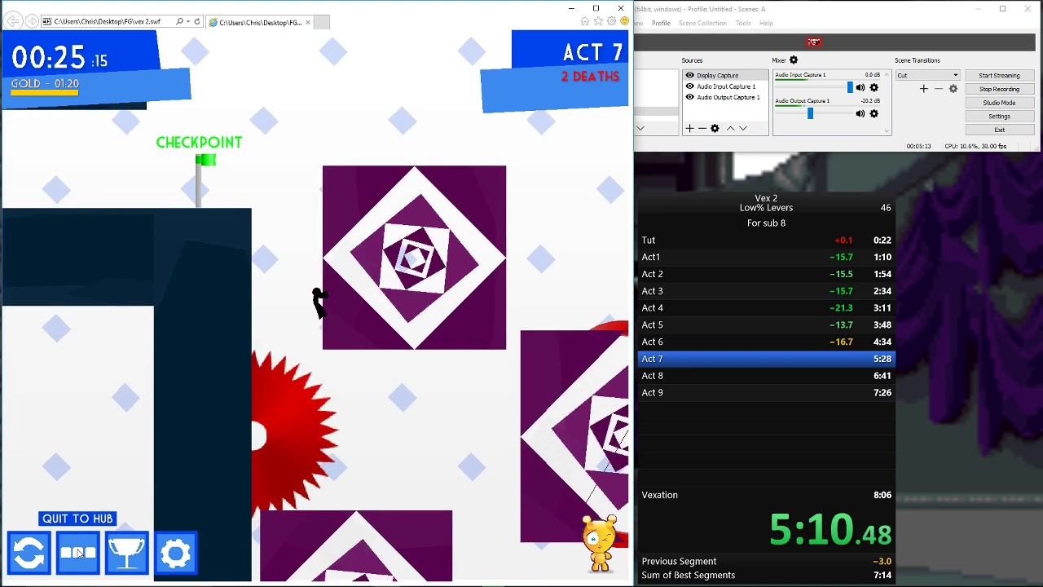The height and width of the screenshot is (587, 1043).
Task: Open Audio Output Capture 1 mixer gear
Action: click(874, 114)
